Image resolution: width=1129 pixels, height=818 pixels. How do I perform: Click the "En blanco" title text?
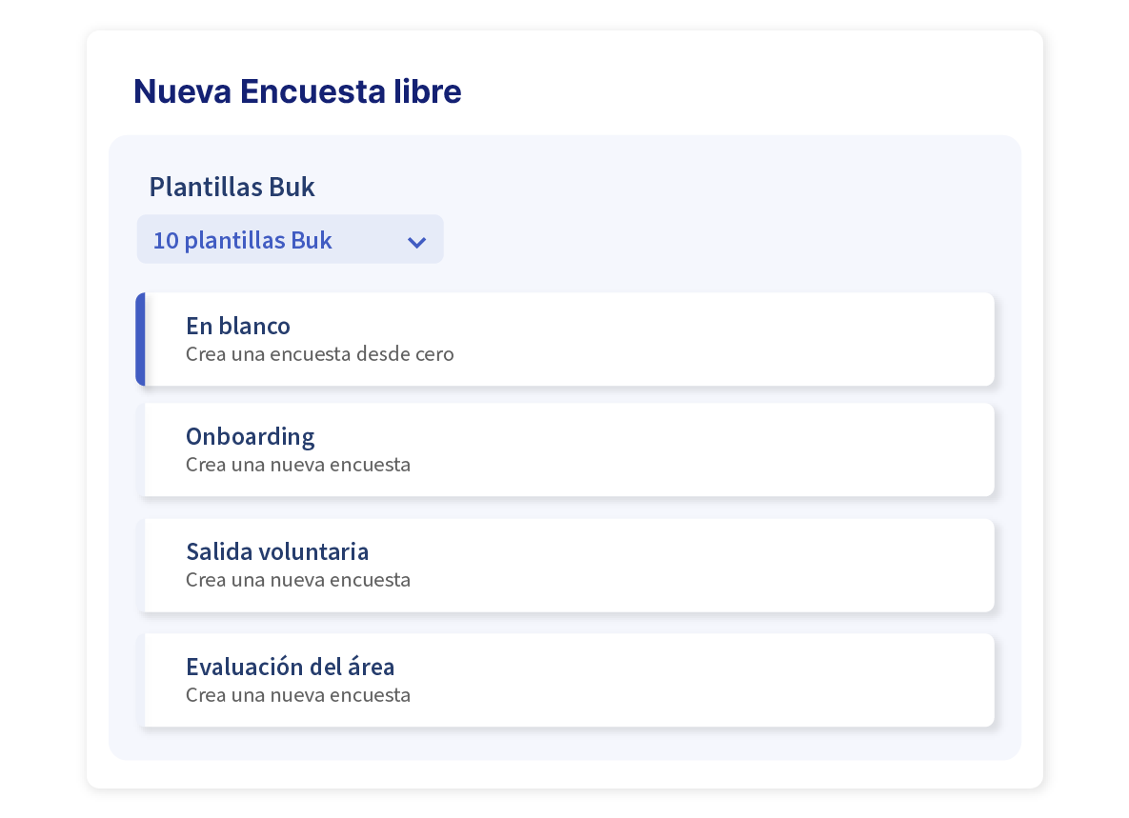tap(237, 327)
